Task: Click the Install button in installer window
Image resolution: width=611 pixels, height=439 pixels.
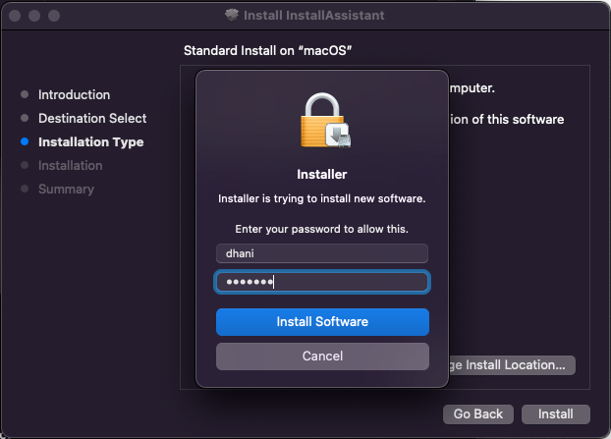Action: click(556, 414)
